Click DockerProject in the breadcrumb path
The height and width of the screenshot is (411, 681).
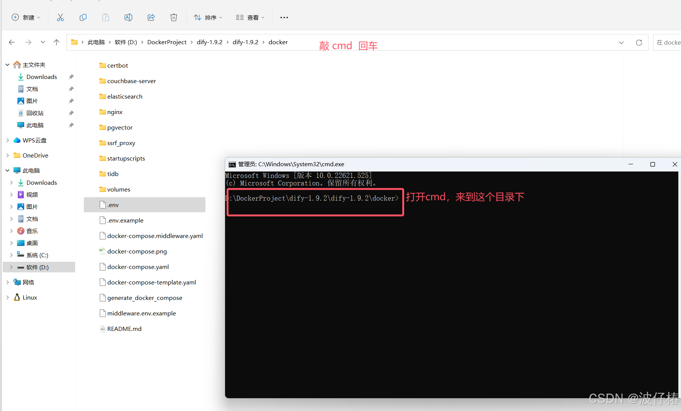tap(167, 42)
